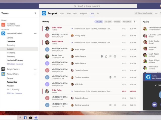Click the Account Team icon

tap(3, 74)
